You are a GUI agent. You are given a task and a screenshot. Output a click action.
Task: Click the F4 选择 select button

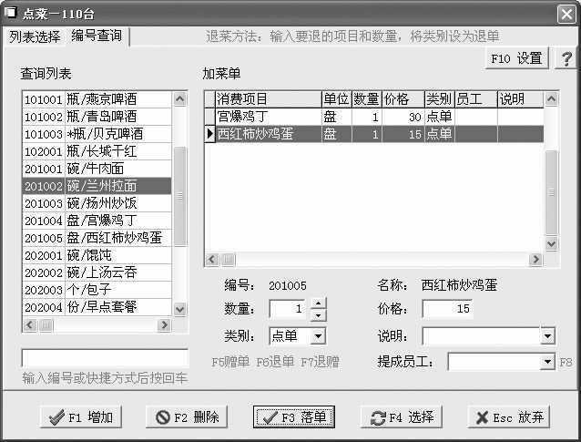click(402, 417)
